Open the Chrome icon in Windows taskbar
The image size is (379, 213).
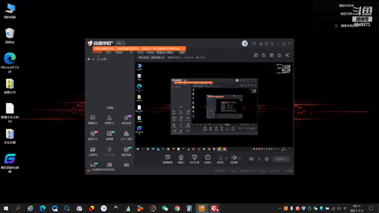coord(177,208)
